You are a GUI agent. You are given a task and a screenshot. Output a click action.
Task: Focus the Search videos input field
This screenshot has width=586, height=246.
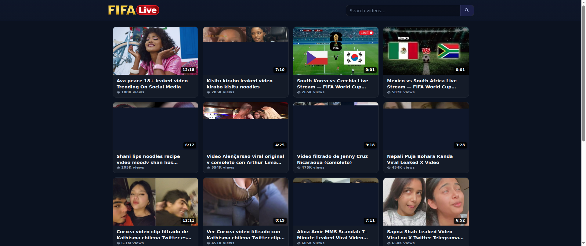(x=403, y=10)
